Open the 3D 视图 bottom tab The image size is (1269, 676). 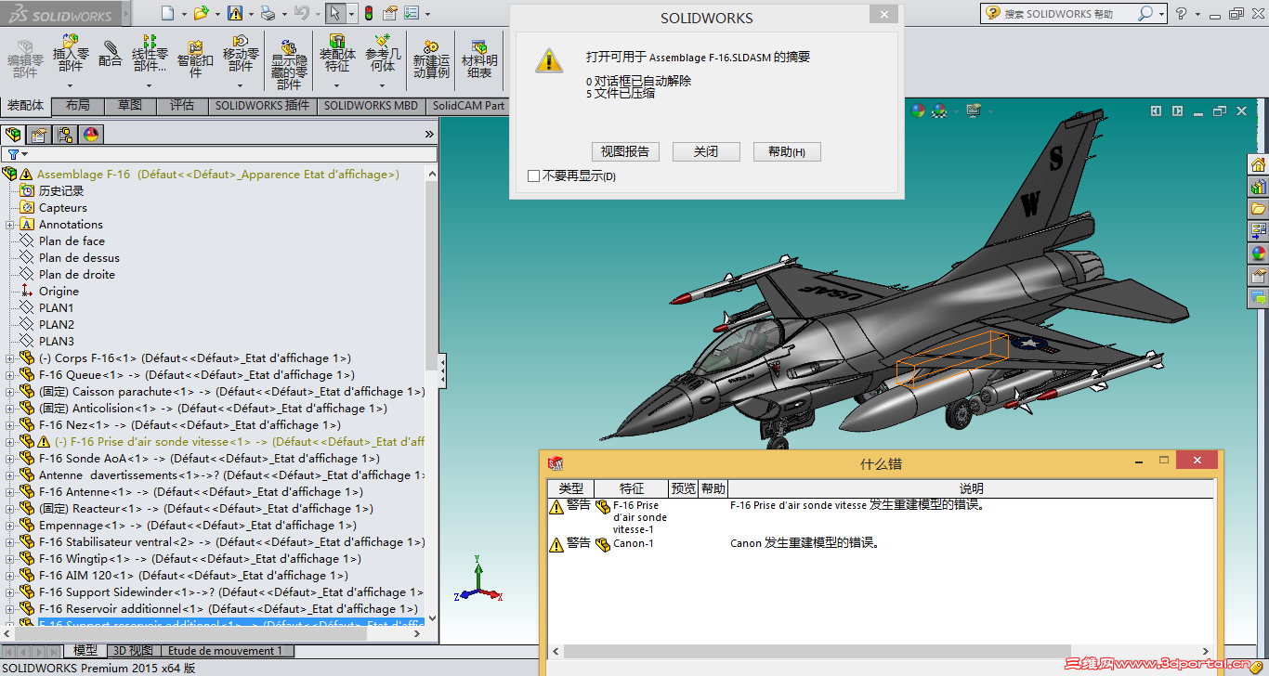point(133,651)
